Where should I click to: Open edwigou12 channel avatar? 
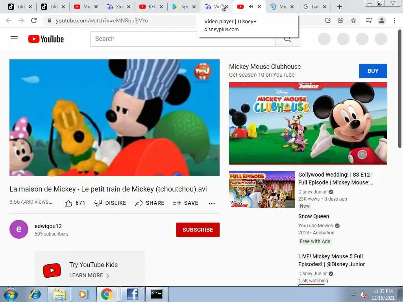click(x=19, y=229)
